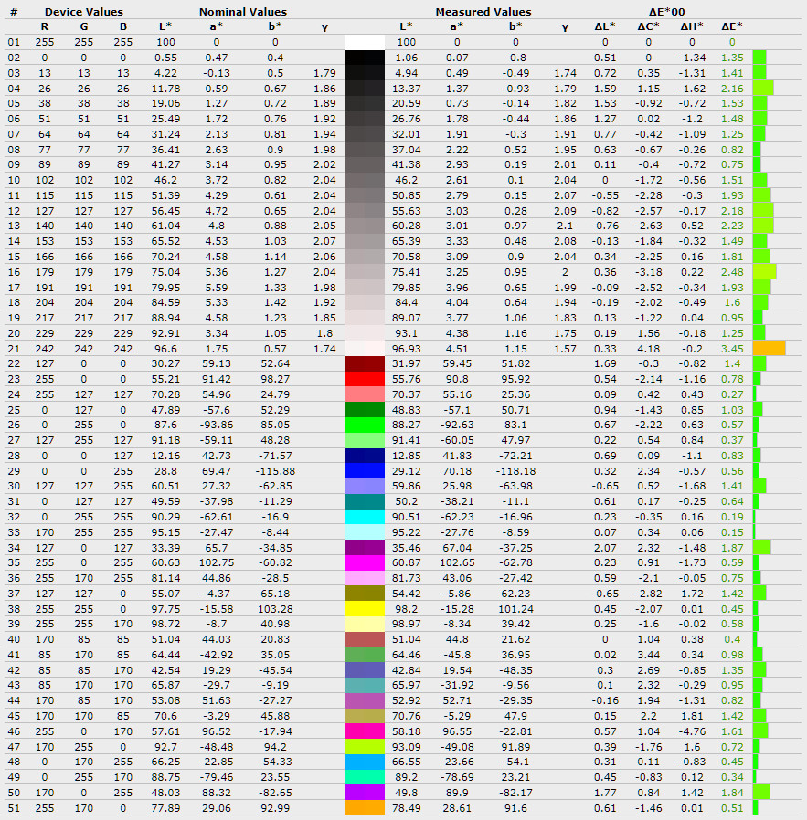Click the Measured Values header

point(483,12)
